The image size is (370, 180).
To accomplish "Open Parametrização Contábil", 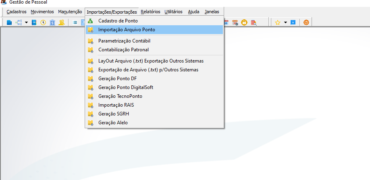I will tap(154, 41).
